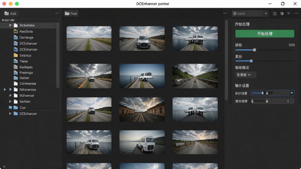Select the empty highway with grass median thumbnail
The width and height of the screenshot is (301, 169).
point(89,38)
